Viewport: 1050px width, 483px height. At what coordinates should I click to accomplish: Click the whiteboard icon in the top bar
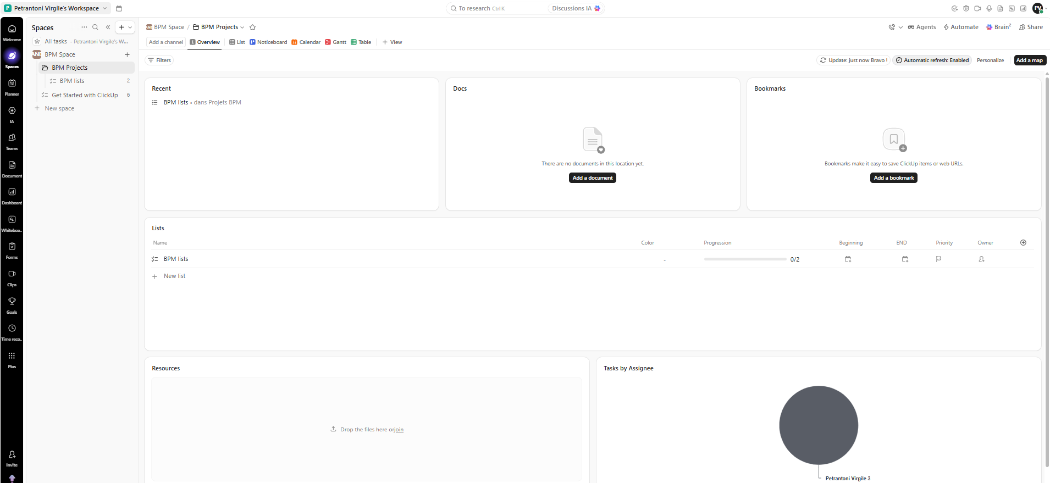click(x=1012, y=8)
